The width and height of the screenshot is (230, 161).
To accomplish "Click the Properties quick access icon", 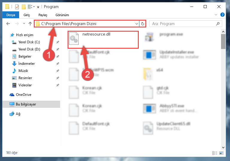I will (x=17, y=7).
